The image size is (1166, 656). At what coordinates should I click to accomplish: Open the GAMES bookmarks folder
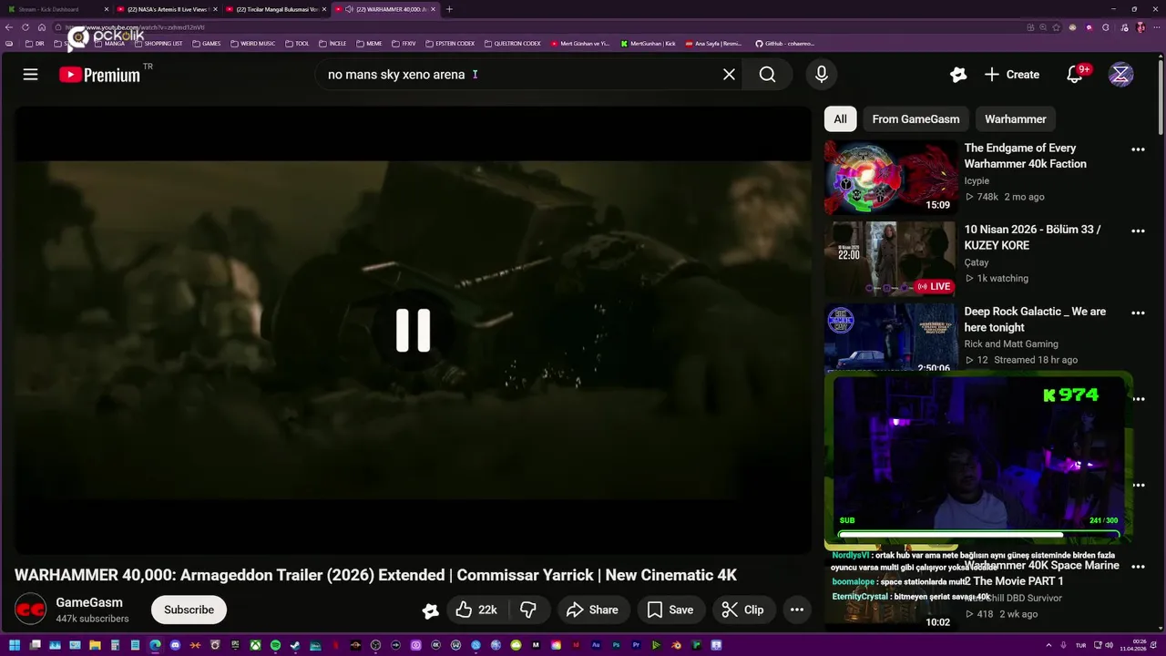point(206,43)
